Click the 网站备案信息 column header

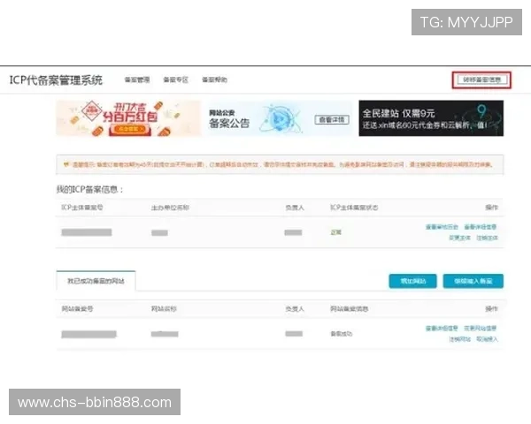[350, 308]
